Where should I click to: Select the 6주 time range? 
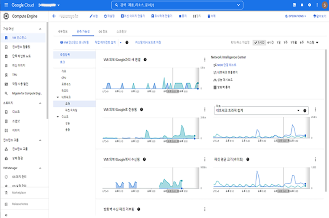tap(301, 43)
